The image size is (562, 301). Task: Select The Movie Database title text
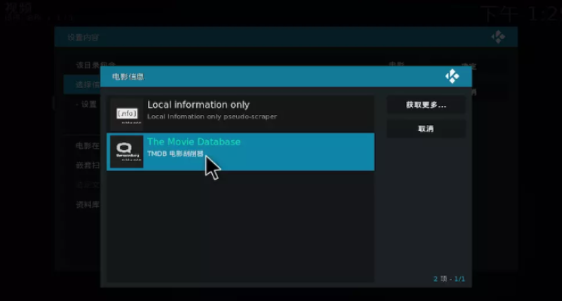[194, 141]
